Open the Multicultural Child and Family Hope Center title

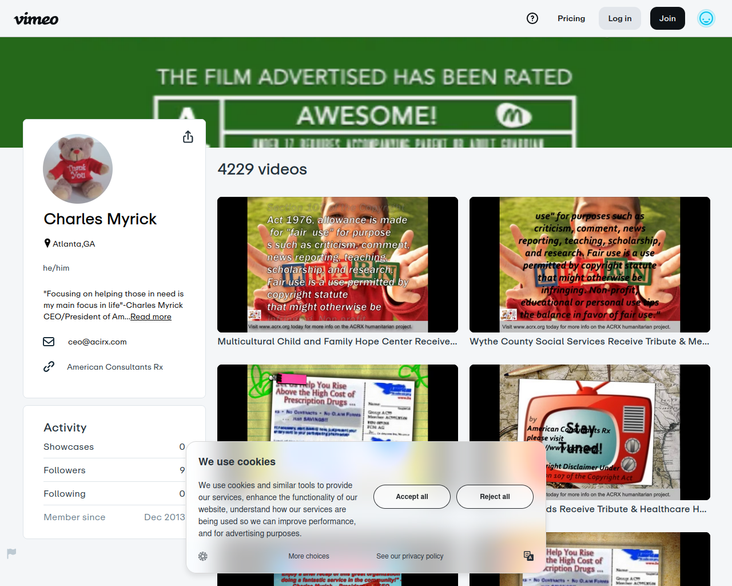point(337,342)
